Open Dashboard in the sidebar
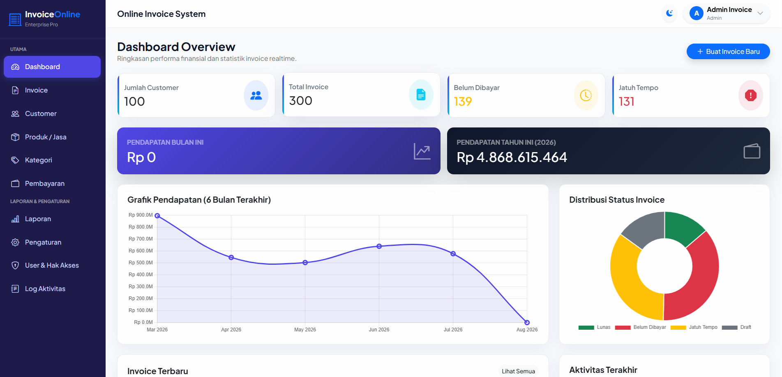Viewport: 782px width, 377px height. click(x=52, y=67)
